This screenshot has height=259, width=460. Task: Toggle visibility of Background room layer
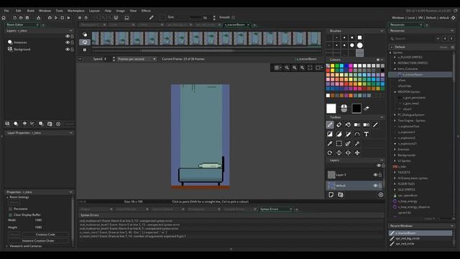(67, 50)
